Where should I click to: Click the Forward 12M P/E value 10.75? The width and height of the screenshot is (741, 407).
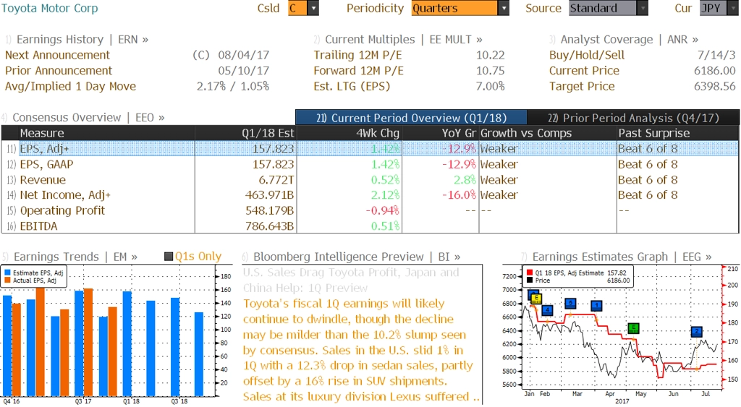point(490,71)
